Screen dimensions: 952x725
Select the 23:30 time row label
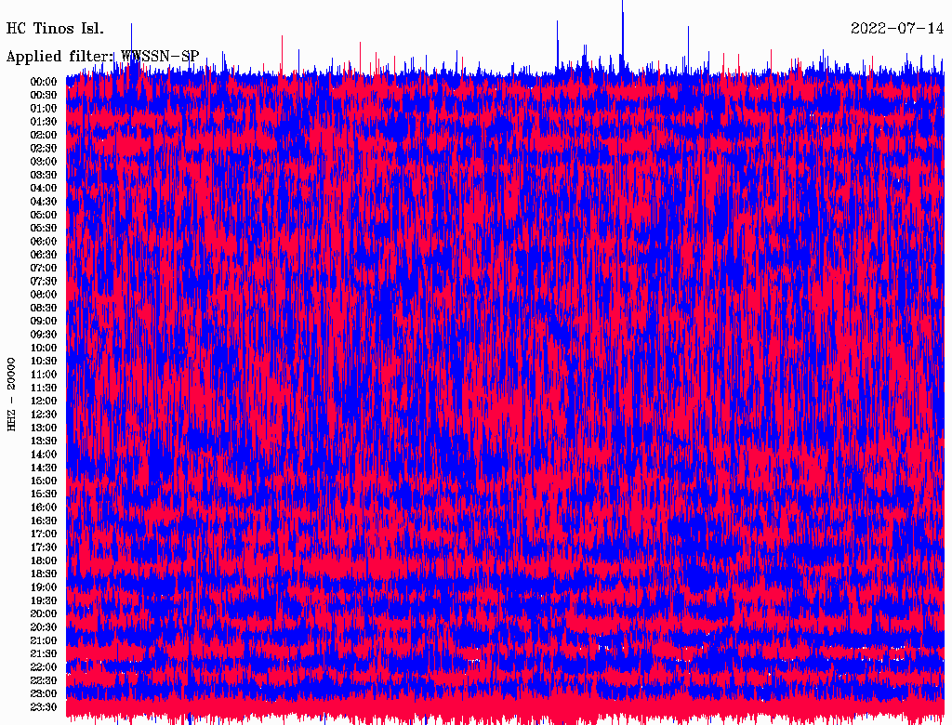tap(44, 707)
